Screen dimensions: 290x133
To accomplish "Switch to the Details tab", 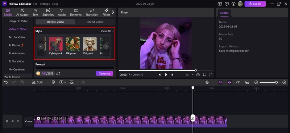I will [x=224, y=13].
